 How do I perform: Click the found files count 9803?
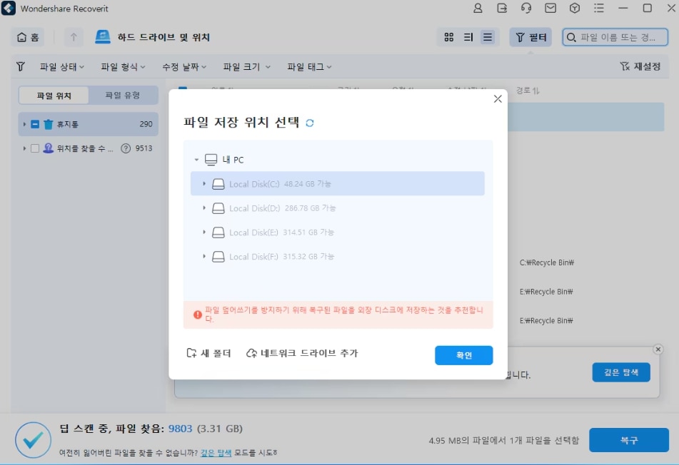[180, 428]
